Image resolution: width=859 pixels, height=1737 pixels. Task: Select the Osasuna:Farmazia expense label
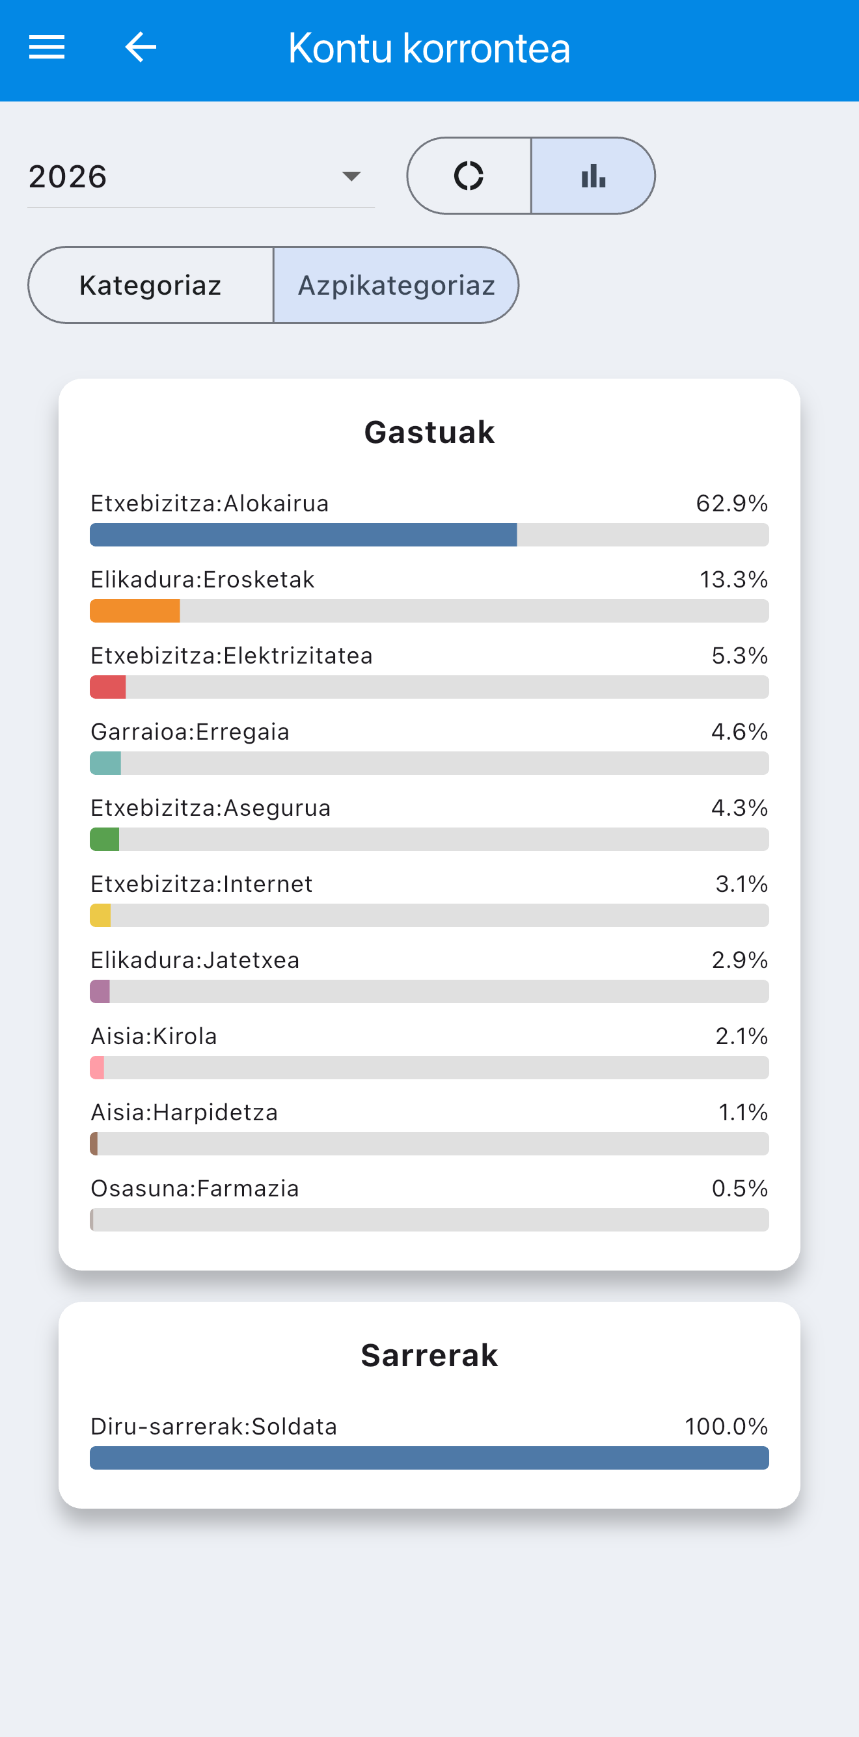click(x=195, y=1189)
